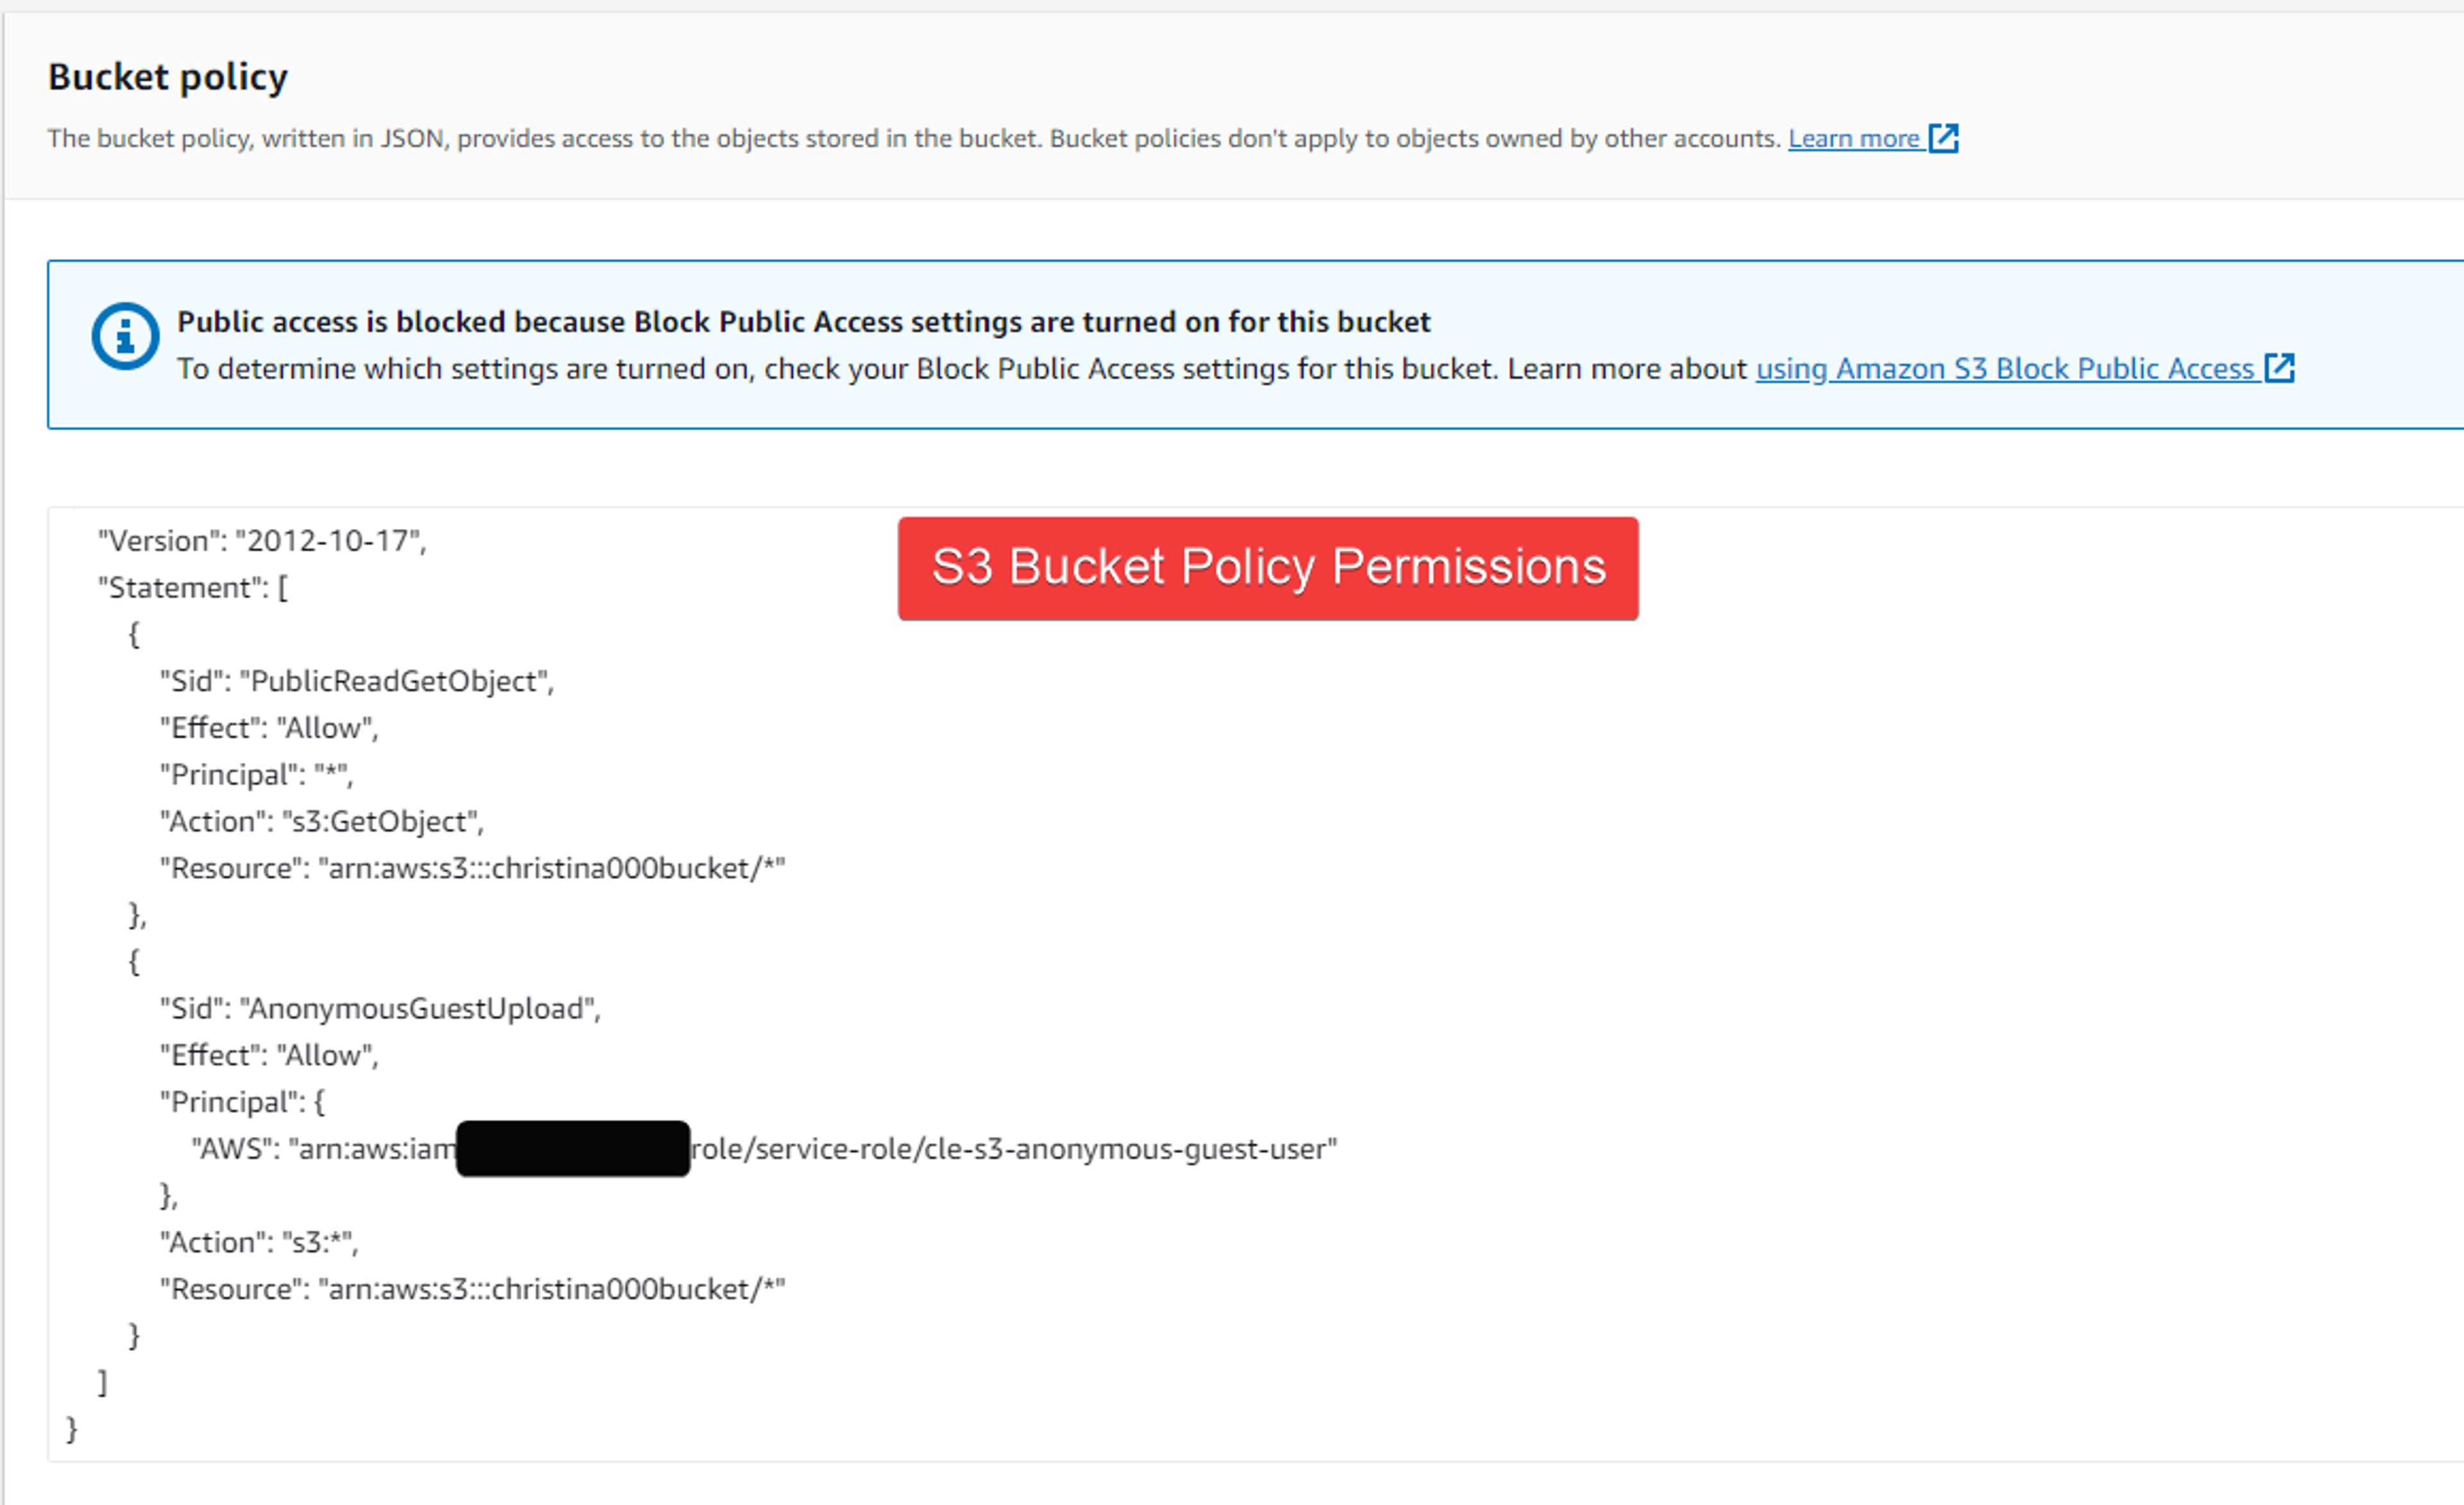This screenshot has height=1505, width=2464.
Task: Select the "Sid": "PublicReadGetObject" line
Action: point(357,681)
